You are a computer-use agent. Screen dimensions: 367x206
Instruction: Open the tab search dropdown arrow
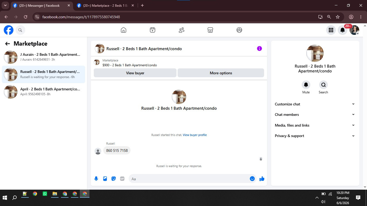click(x=5, y=5)
